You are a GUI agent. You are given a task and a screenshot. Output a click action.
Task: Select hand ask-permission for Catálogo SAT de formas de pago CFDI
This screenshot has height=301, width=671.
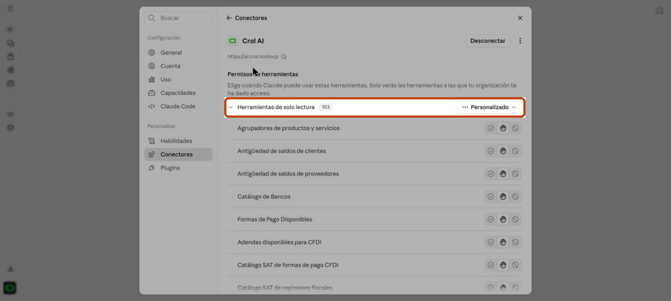pyautogui.click(x=503, y=265)
